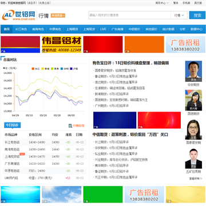Open the 南海有色 nav item
This screenshot has height=206, width=206.
[38, 29]
